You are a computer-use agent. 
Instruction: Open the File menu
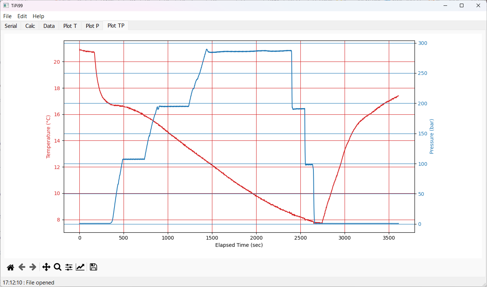(x=7, y=16)
